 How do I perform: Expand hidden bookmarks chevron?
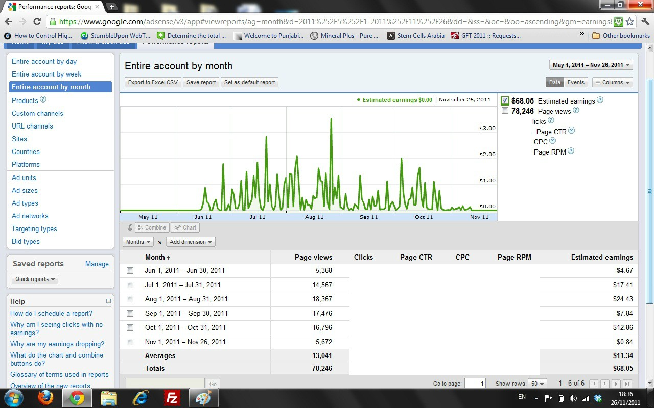581,34
